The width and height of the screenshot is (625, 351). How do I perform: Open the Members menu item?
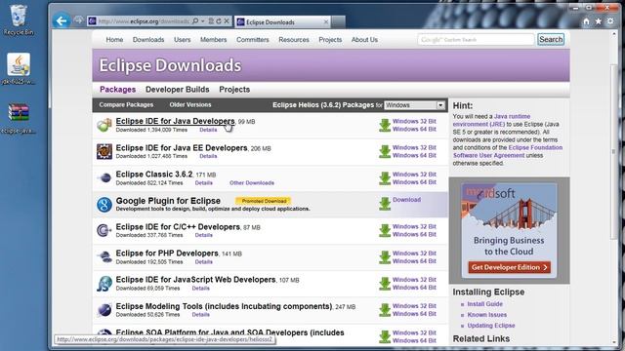pyautogui.click(x=213, y=40)
